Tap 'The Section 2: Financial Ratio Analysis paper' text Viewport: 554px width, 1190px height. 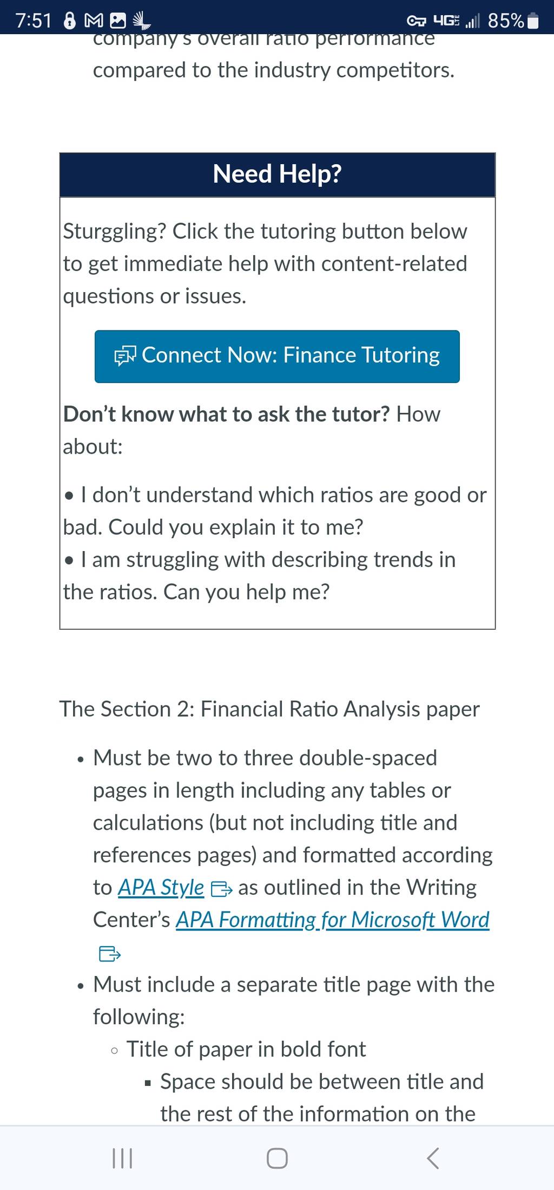point(269,709)
